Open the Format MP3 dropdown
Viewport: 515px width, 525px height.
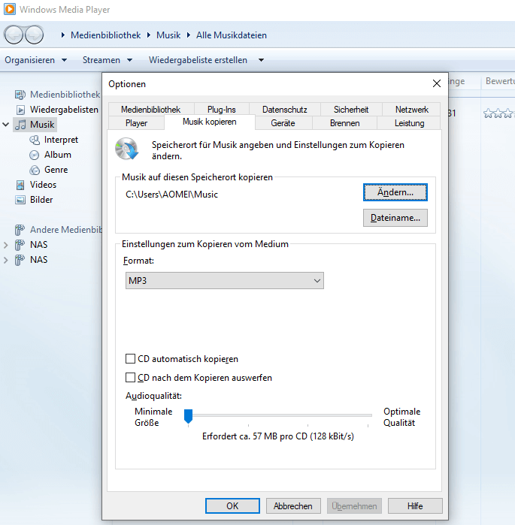coord(225,281)
